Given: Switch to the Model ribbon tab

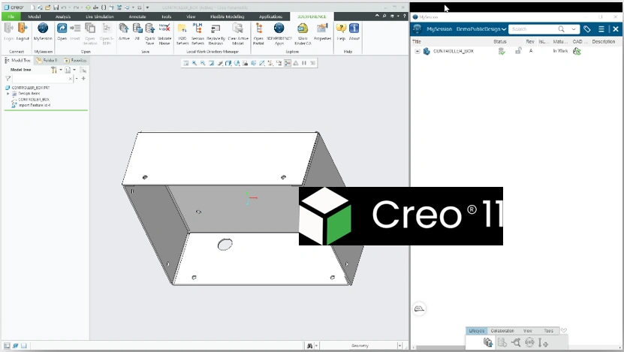Looking at the screenshot, I should [x=35, y=17].
